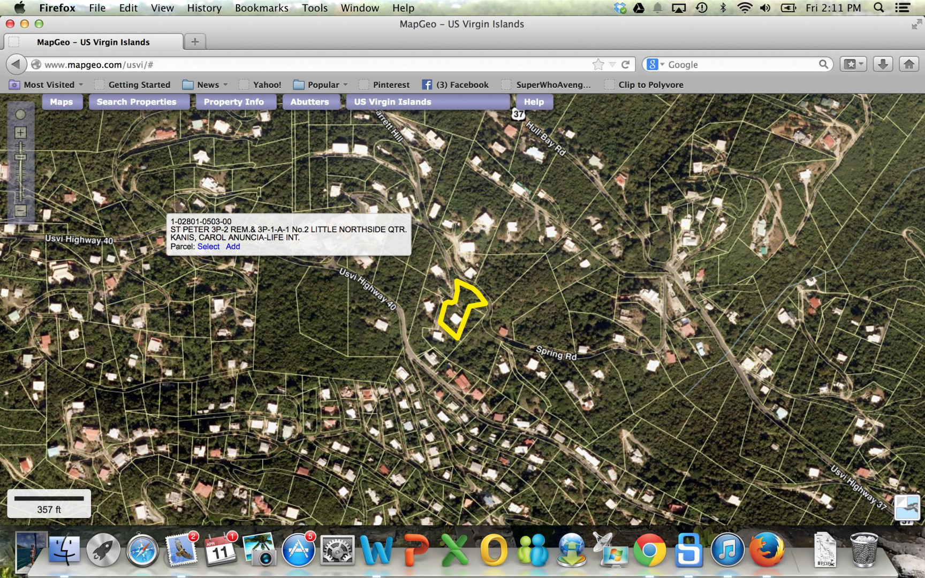Click the map zoom slider handle
The width and height of the screenshot is (925, 578).
point(20,157)
